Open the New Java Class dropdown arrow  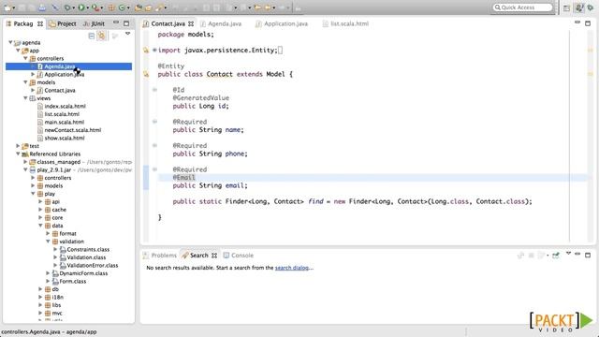pos(128,7)
